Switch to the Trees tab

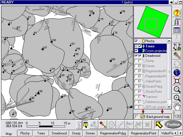(41, 133)
